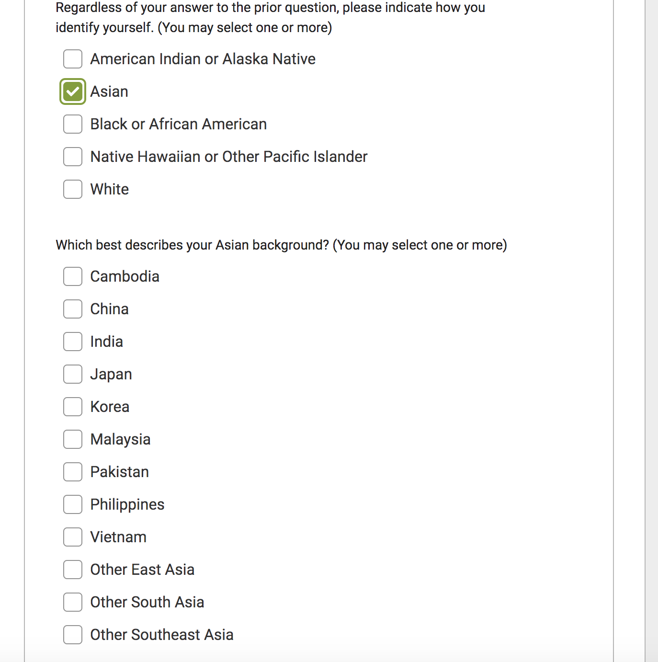Screen dimensions: 658x662
Task: Uncheck the Asian checkbox
Action: pos(73,91)
